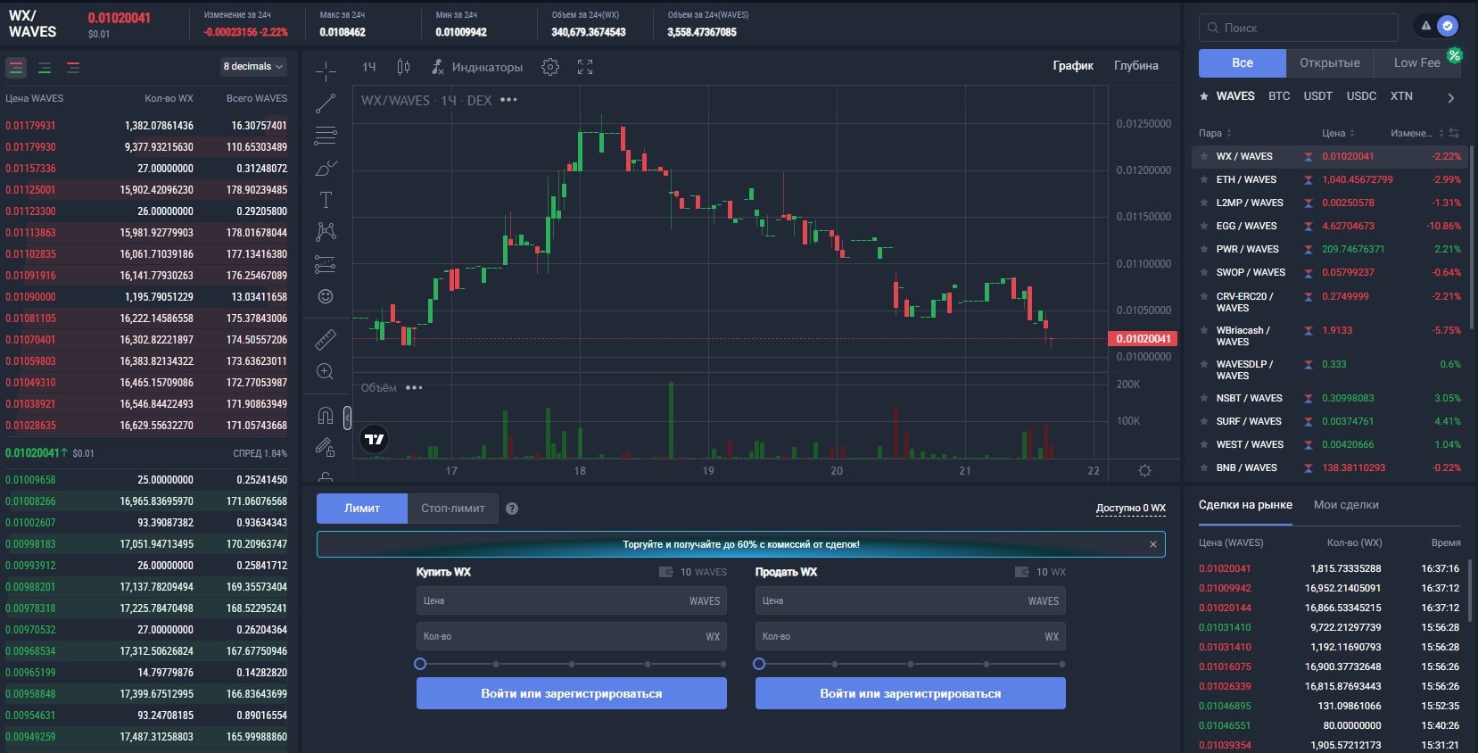
Task: Favorite the ETH / WAVES pair star
Action: [x=1204, y=179]
